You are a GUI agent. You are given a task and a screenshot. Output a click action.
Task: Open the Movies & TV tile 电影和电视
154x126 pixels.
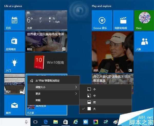click(x=123, y=20)
